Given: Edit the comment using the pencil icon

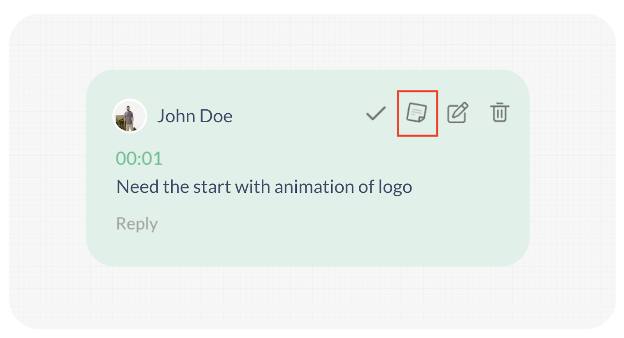Looking at the screenshot, I should point(458,113).
